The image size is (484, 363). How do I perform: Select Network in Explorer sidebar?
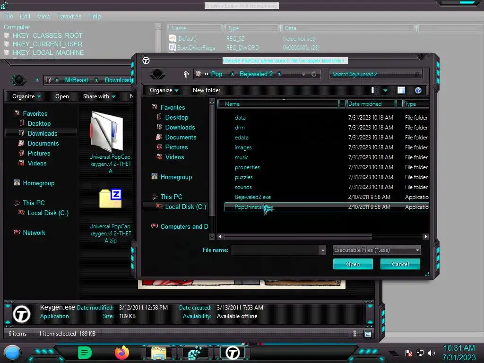[x=34, y=233]
